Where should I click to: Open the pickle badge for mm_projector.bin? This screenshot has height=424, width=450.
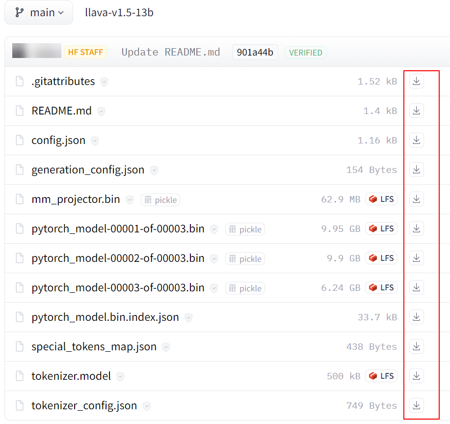(x=160, y=200)
